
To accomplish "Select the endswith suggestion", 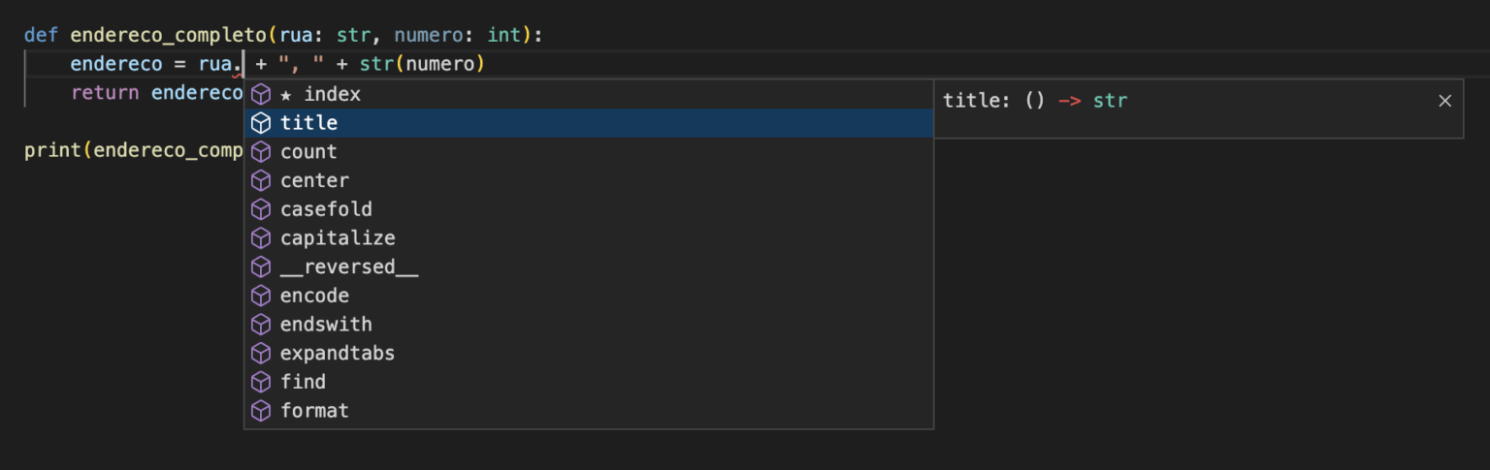I will tap(589, 325).
